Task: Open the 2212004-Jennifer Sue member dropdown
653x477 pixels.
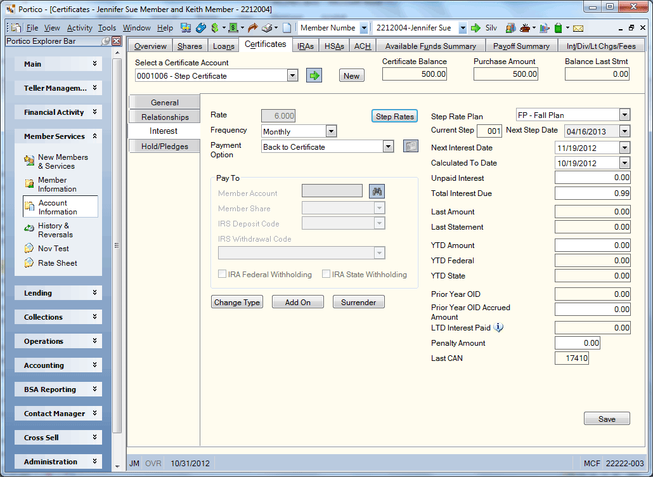Action: (463, 28)
